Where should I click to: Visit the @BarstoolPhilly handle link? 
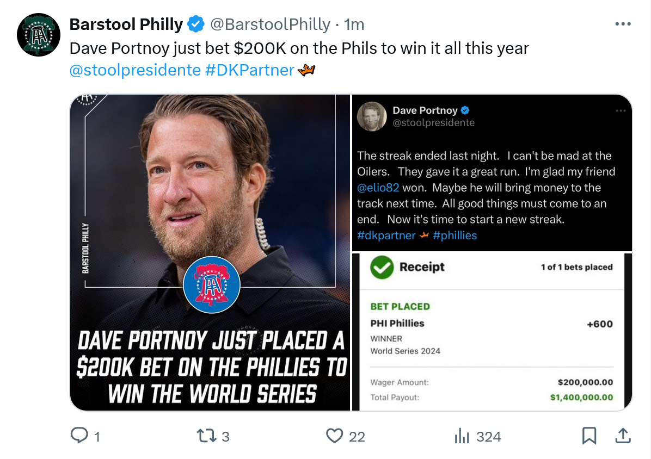click(x=270, y=24)
